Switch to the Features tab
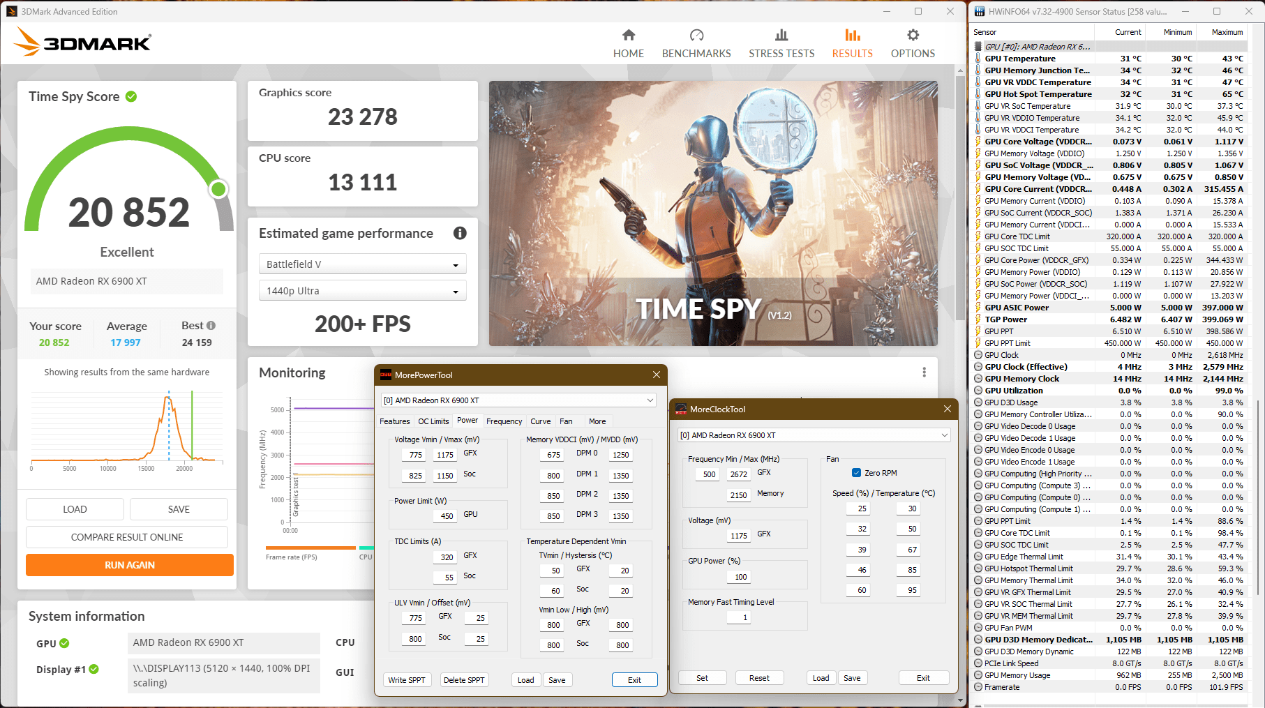Viewport: 1265px width, 708px height. coord(395,421)
